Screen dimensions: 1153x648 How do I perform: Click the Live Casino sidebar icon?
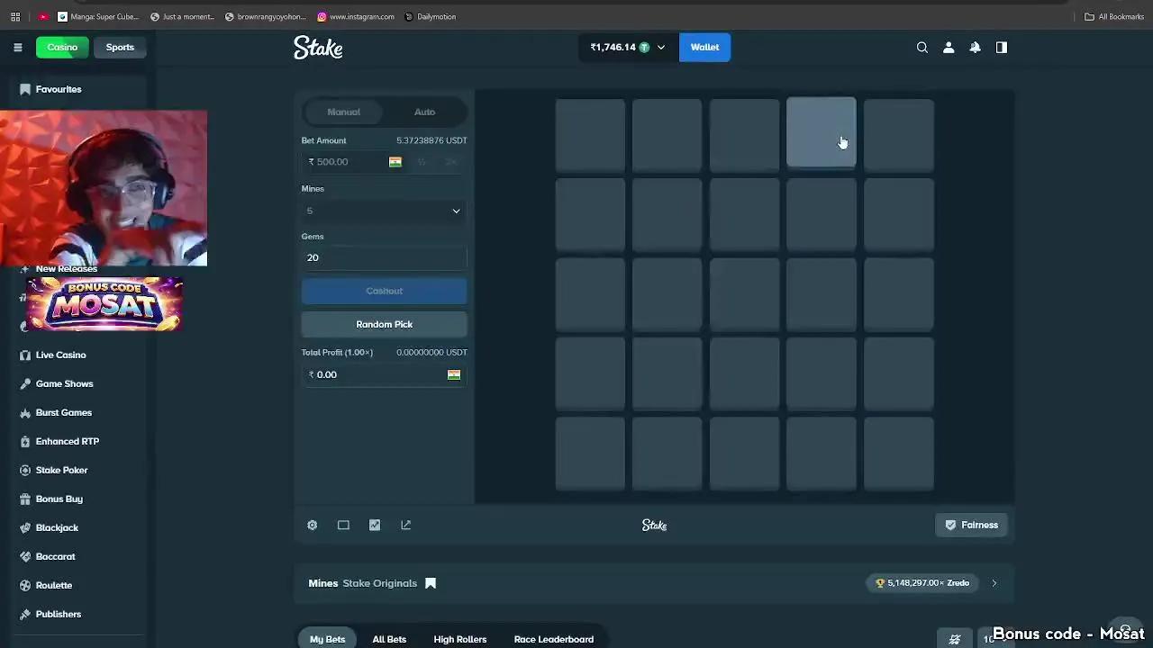pyautogui.click(x=25, y=355)
